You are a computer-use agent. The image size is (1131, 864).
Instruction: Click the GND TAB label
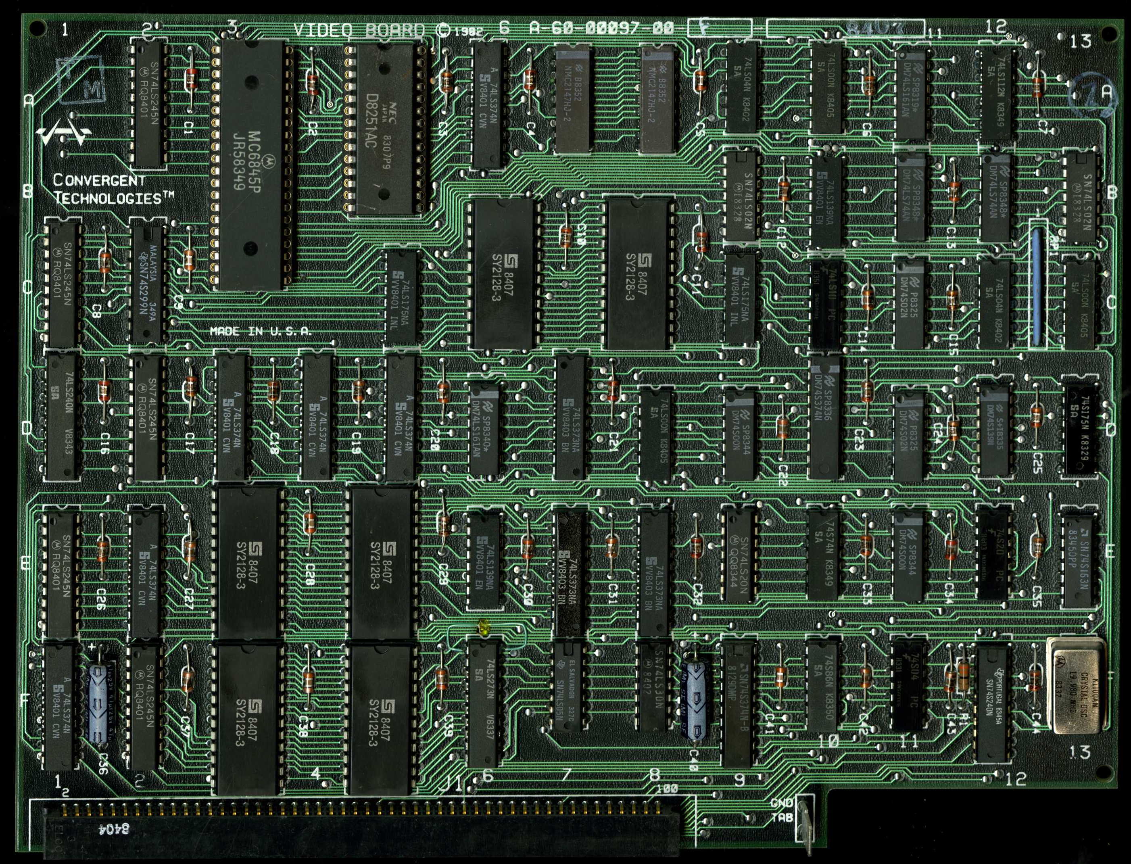[781, 810]
